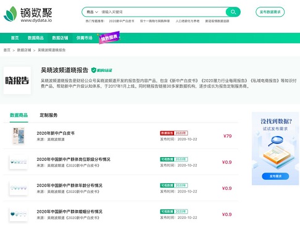
Task: Click the 吴晓波频道晓报告 store title
Action: [64, 71]
